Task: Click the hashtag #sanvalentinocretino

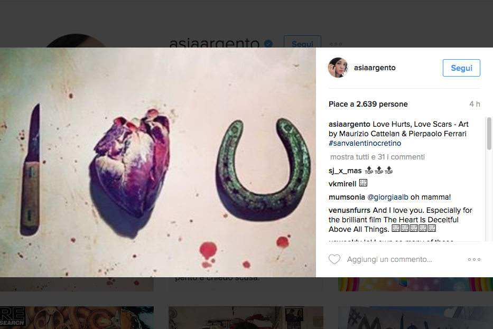Action: pyautogui.click(x=364, y=143)
